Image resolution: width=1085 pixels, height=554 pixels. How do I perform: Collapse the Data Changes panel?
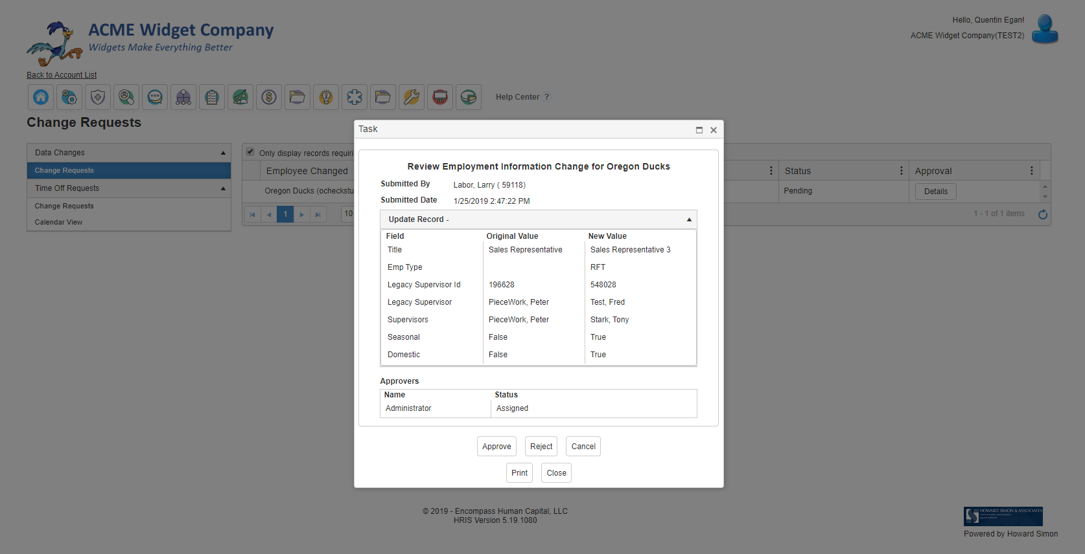click(223, 153)
